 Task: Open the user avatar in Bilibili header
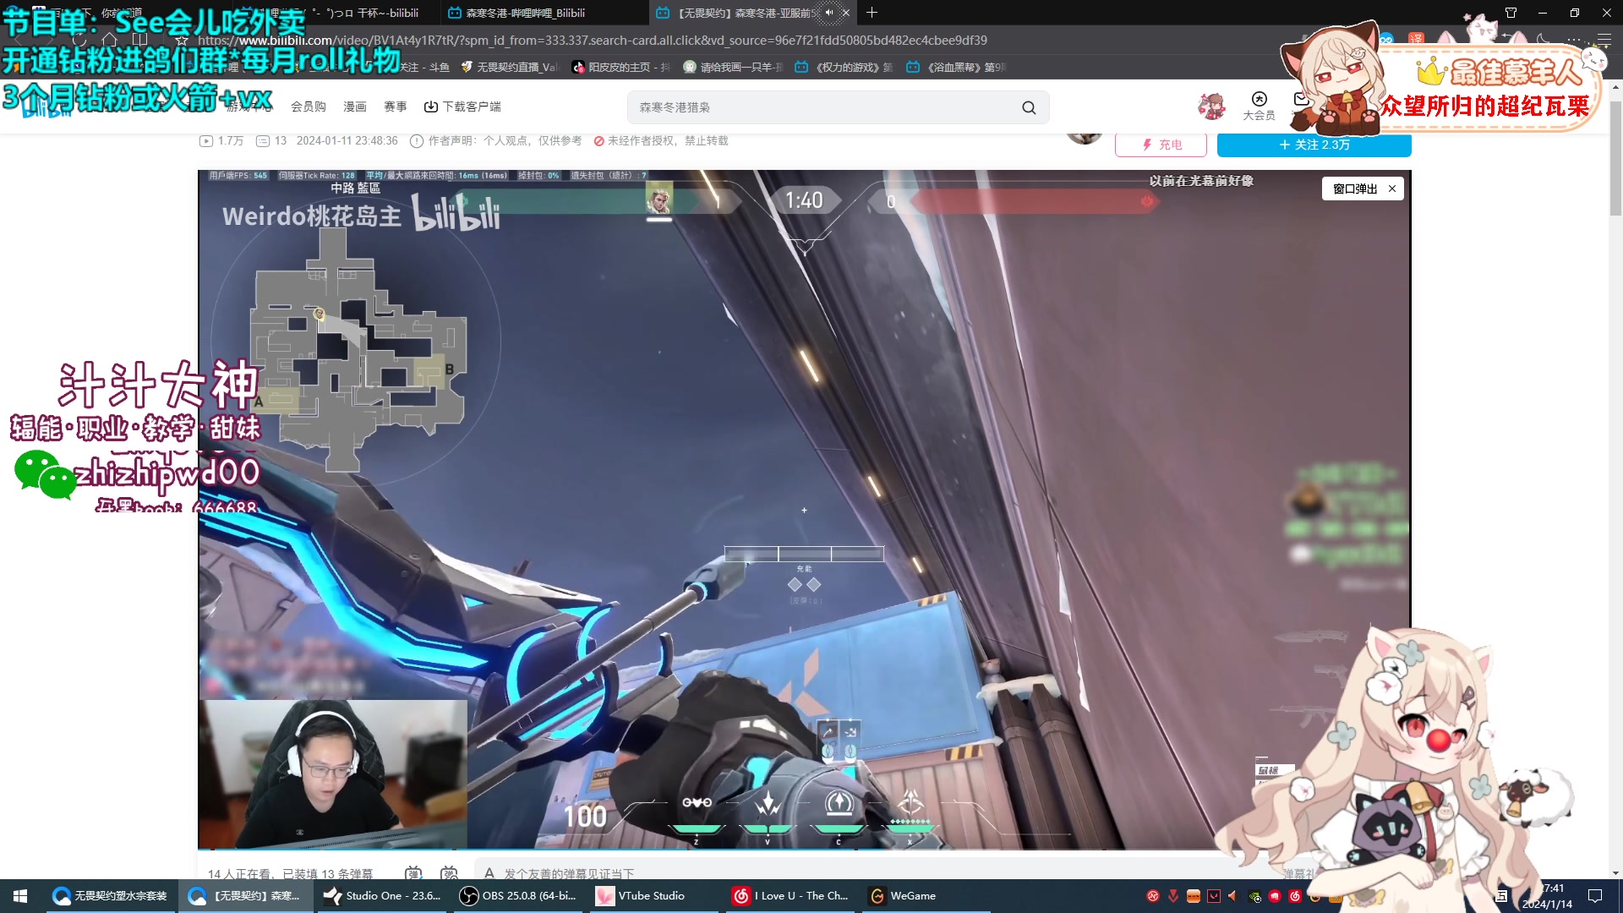1211,107
